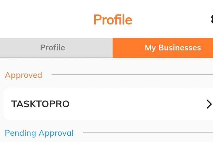Viewport: 213px width, 142px height.
Task: Click the TASKTOPRO chevron arrow
Action: (209, 104)
